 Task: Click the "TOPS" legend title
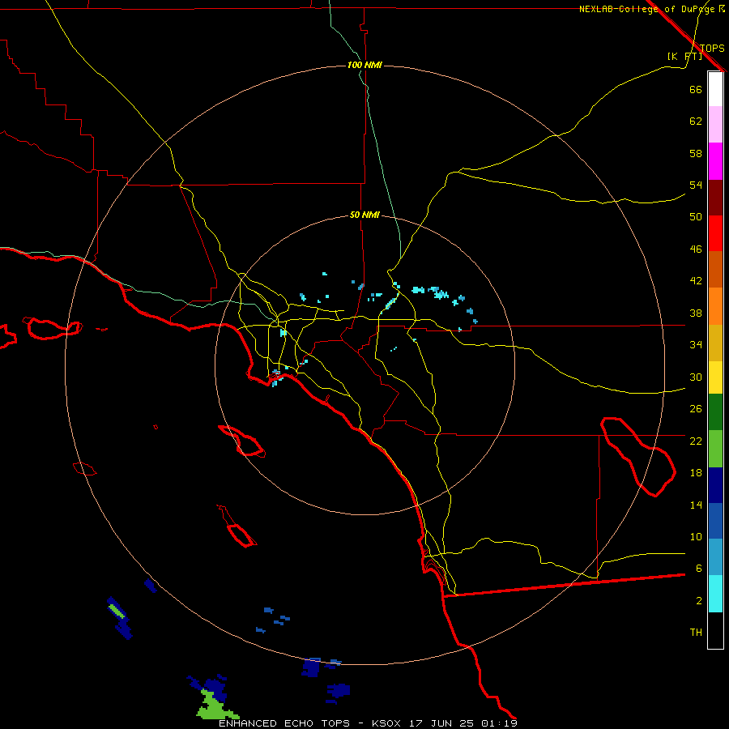(712, 48)
